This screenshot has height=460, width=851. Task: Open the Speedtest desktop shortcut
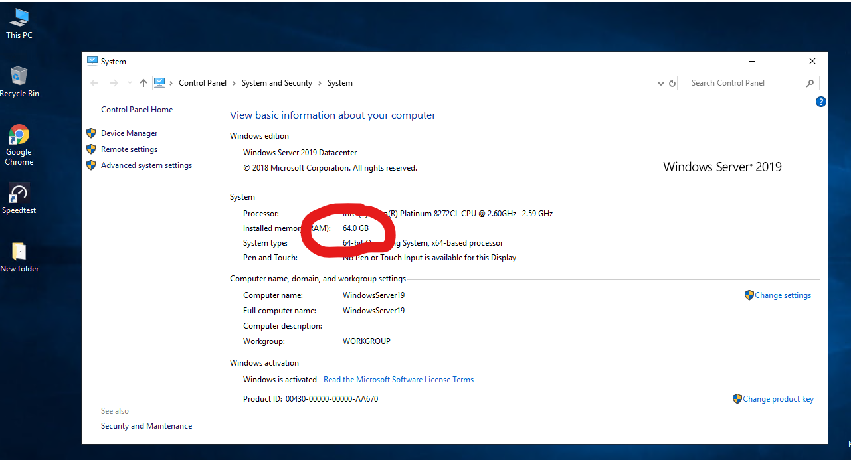tap(19, 198)
